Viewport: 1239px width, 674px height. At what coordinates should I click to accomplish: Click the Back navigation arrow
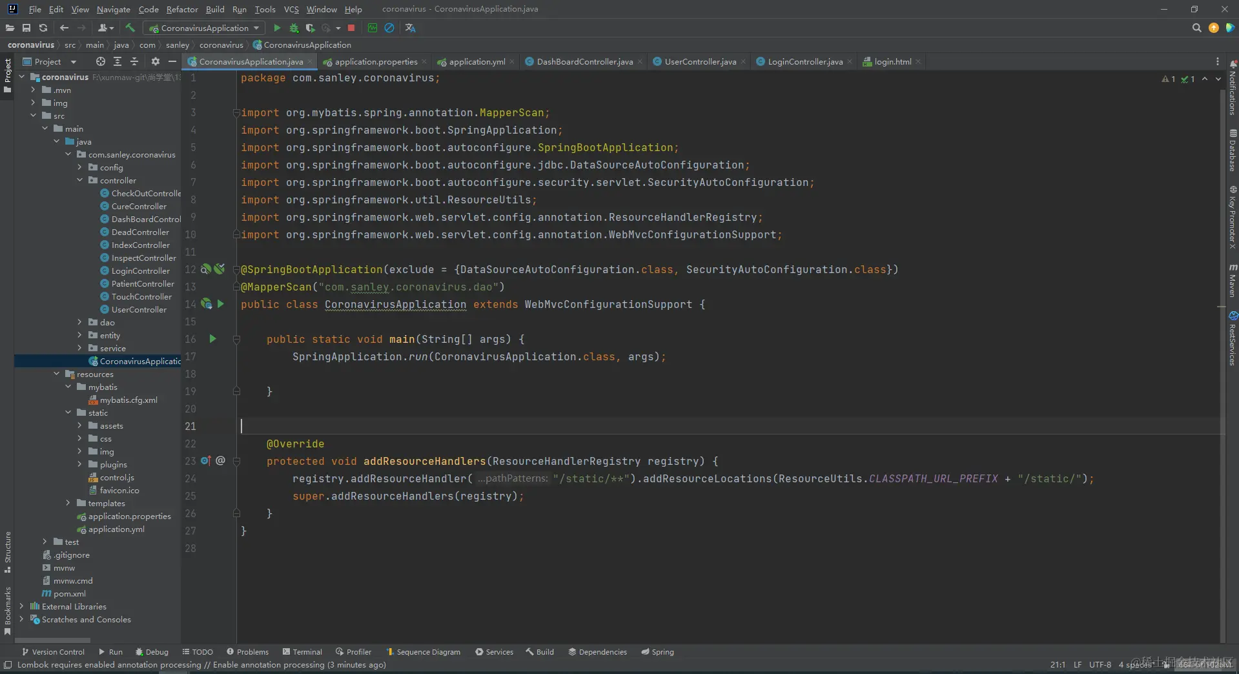pos(64,28)
